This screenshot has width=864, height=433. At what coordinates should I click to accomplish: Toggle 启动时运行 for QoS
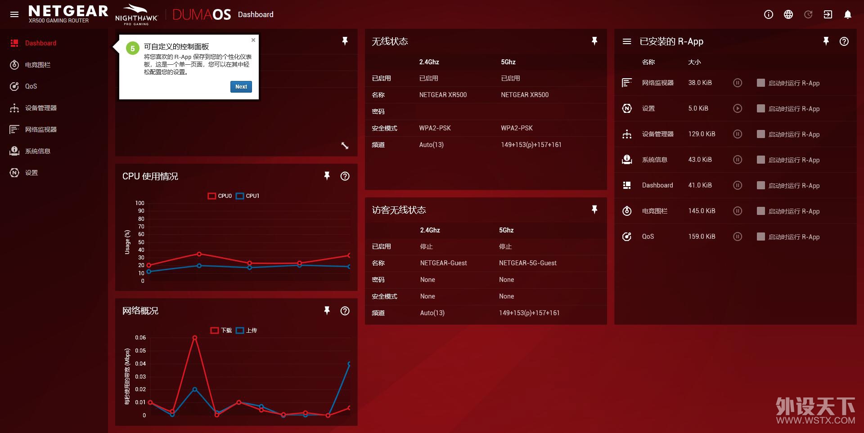[761, 237]
